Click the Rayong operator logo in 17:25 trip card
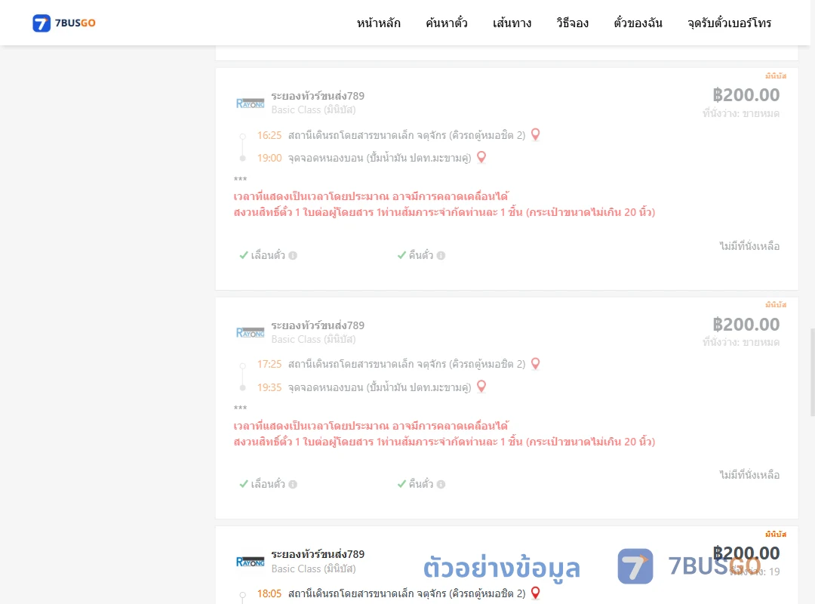 (250, 332)
